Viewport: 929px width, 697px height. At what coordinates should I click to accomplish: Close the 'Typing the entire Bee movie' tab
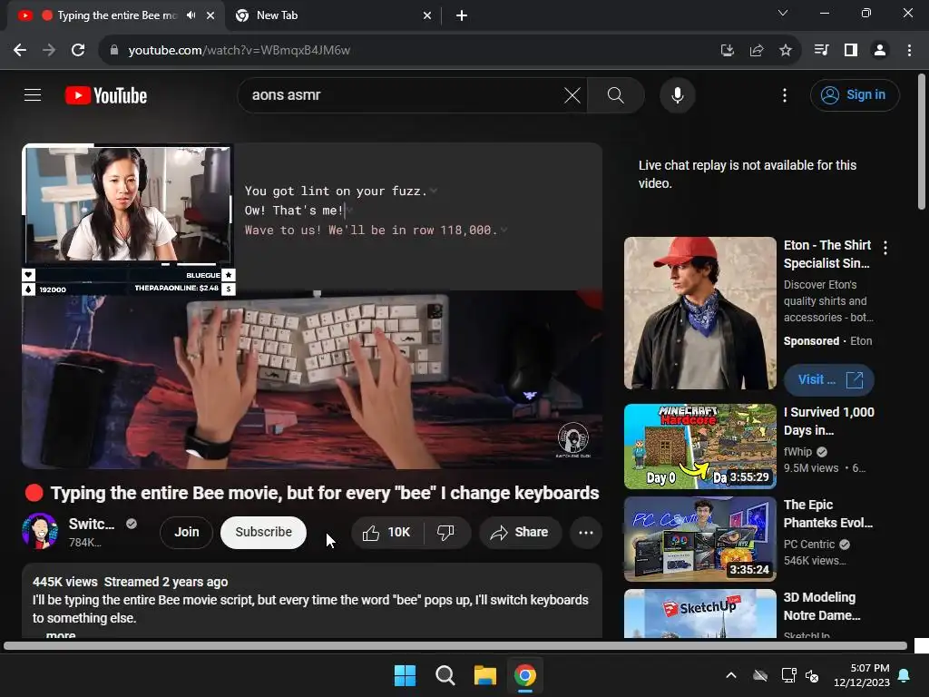(x=210, y=15)
